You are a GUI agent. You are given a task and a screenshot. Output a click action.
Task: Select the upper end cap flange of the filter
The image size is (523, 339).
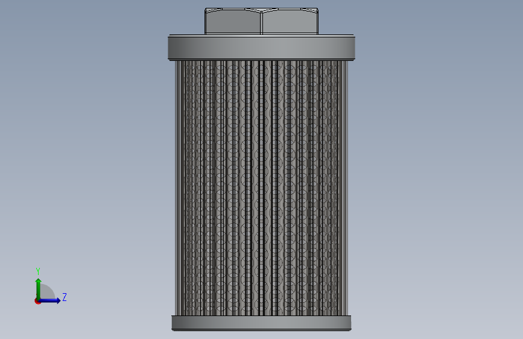pos(262,48)
